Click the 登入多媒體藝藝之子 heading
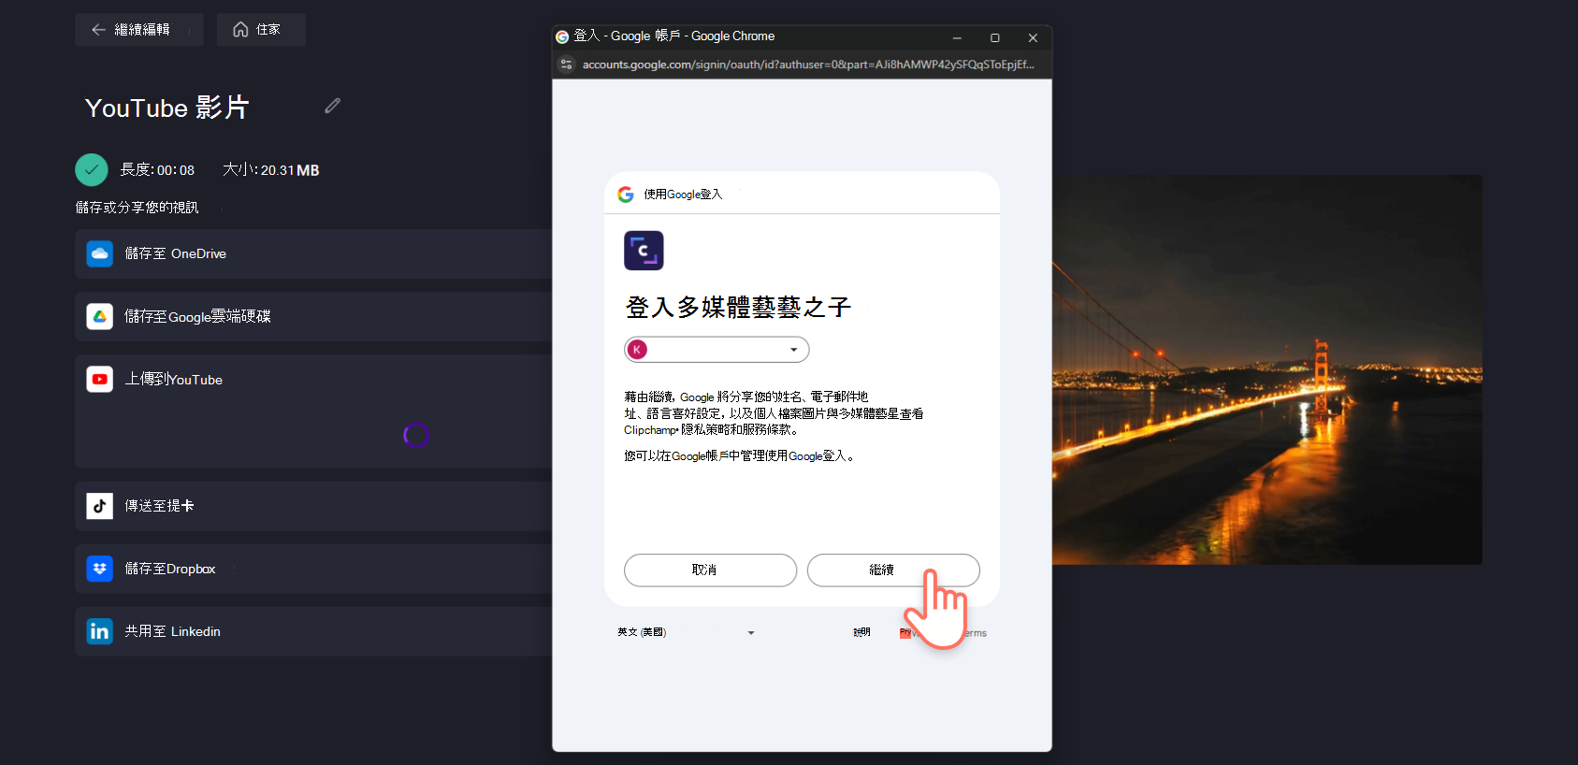This screenshot has height=765, width=1578. (x=738, y=308)
